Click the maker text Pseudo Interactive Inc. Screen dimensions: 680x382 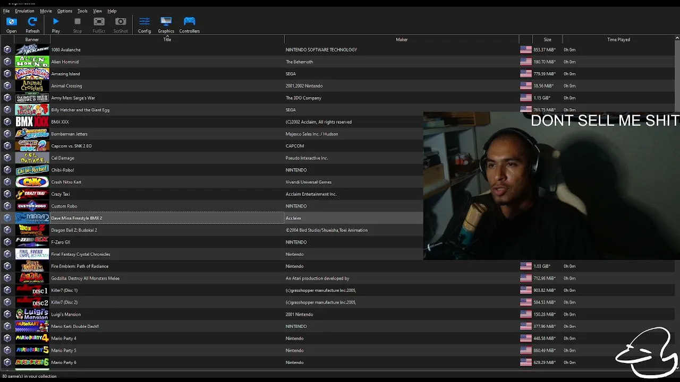click(307, 158)
